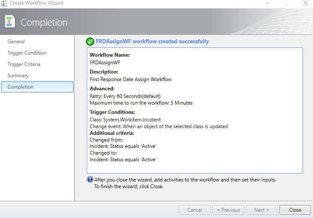The image size is (313, 218).
Task: Click the blue information exclamation icon
Action: 90,179
